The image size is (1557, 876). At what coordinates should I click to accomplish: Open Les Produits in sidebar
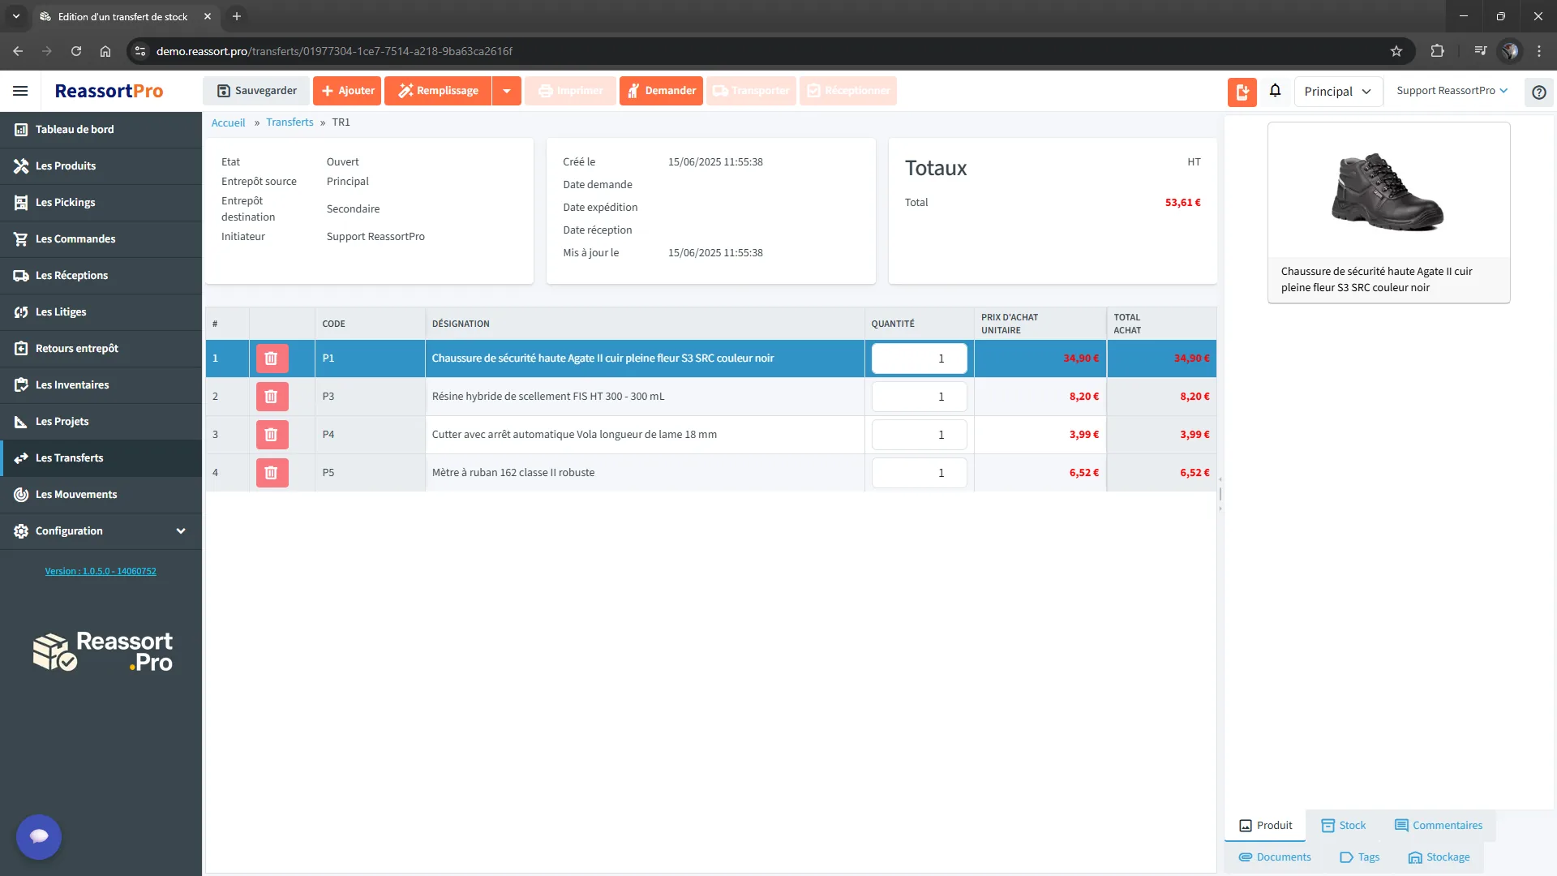click(101, 166)
